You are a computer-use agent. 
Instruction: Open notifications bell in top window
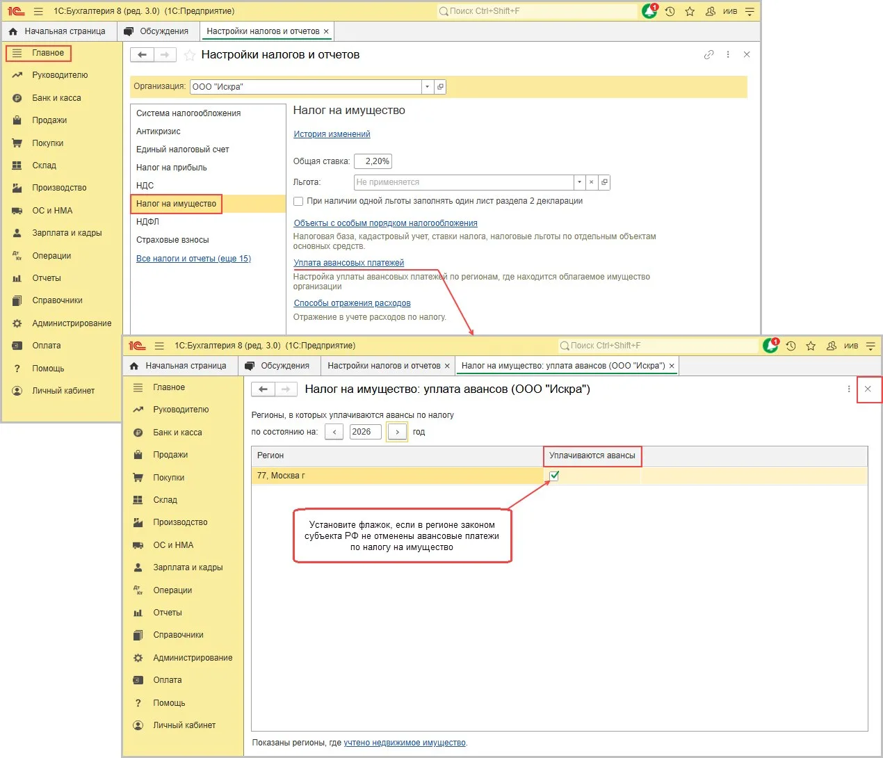pyautogui.click(x=649, y=11)
